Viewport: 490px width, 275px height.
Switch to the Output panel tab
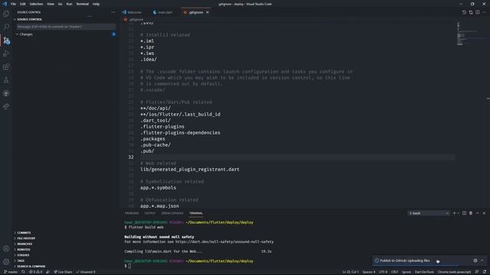pyautogui.click(x=150, y=213)
